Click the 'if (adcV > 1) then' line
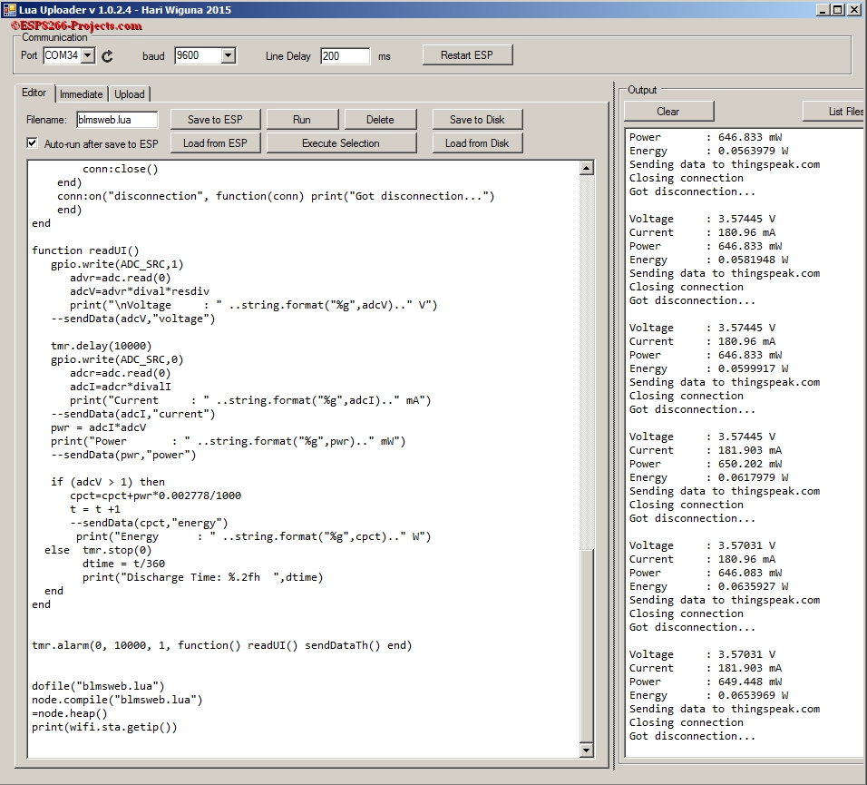This screenshot has width=867, height=785. pos(108,482)
